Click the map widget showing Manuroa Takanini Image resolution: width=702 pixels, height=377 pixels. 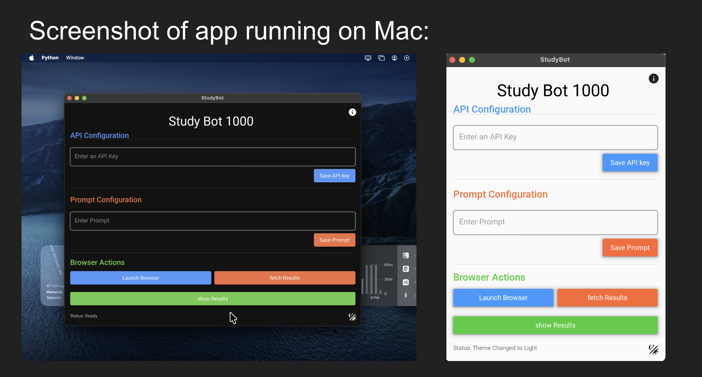pyautogui.click(x=53, y=275)
